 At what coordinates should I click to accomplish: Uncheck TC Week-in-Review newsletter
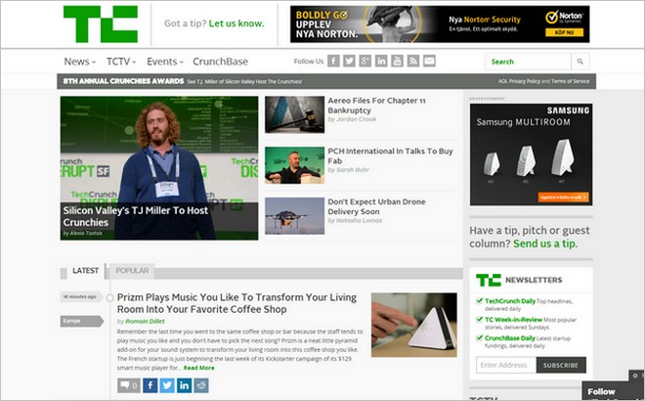point(479,320)
